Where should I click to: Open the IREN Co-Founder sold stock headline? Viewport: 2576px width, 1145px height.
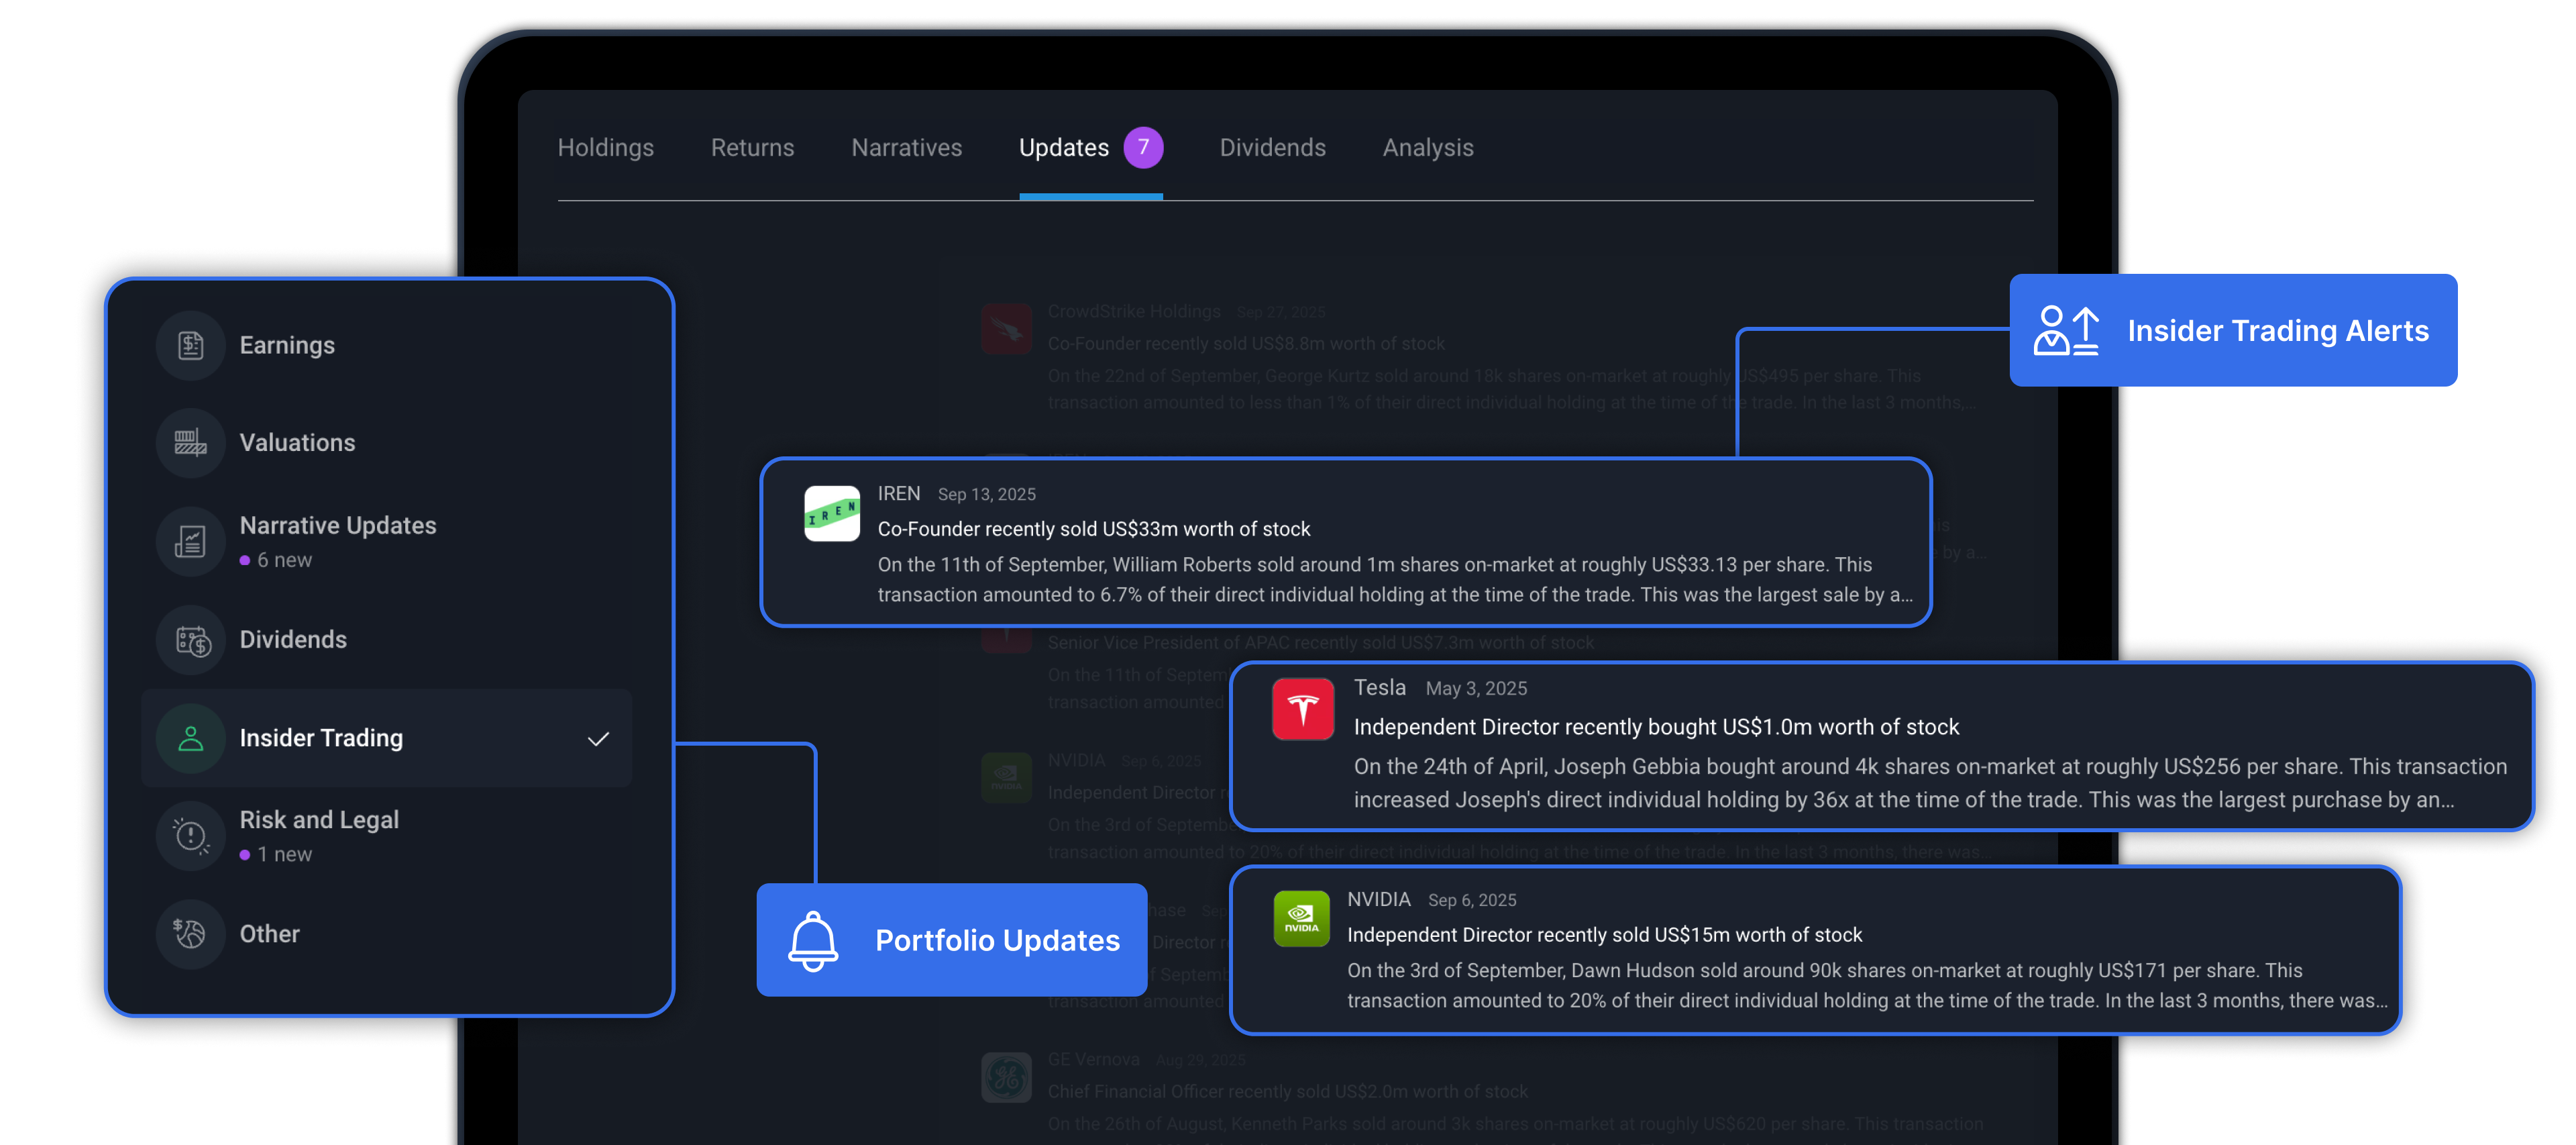click(1093, 528)
